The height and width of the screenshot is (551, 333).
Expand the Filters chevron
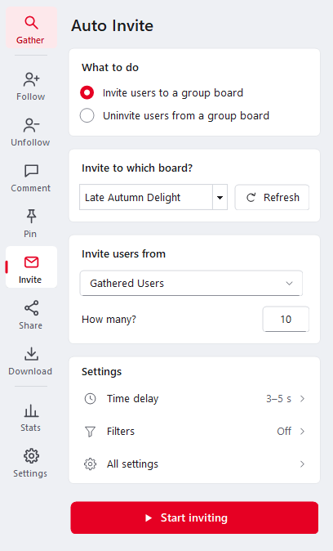coord(303,432)
